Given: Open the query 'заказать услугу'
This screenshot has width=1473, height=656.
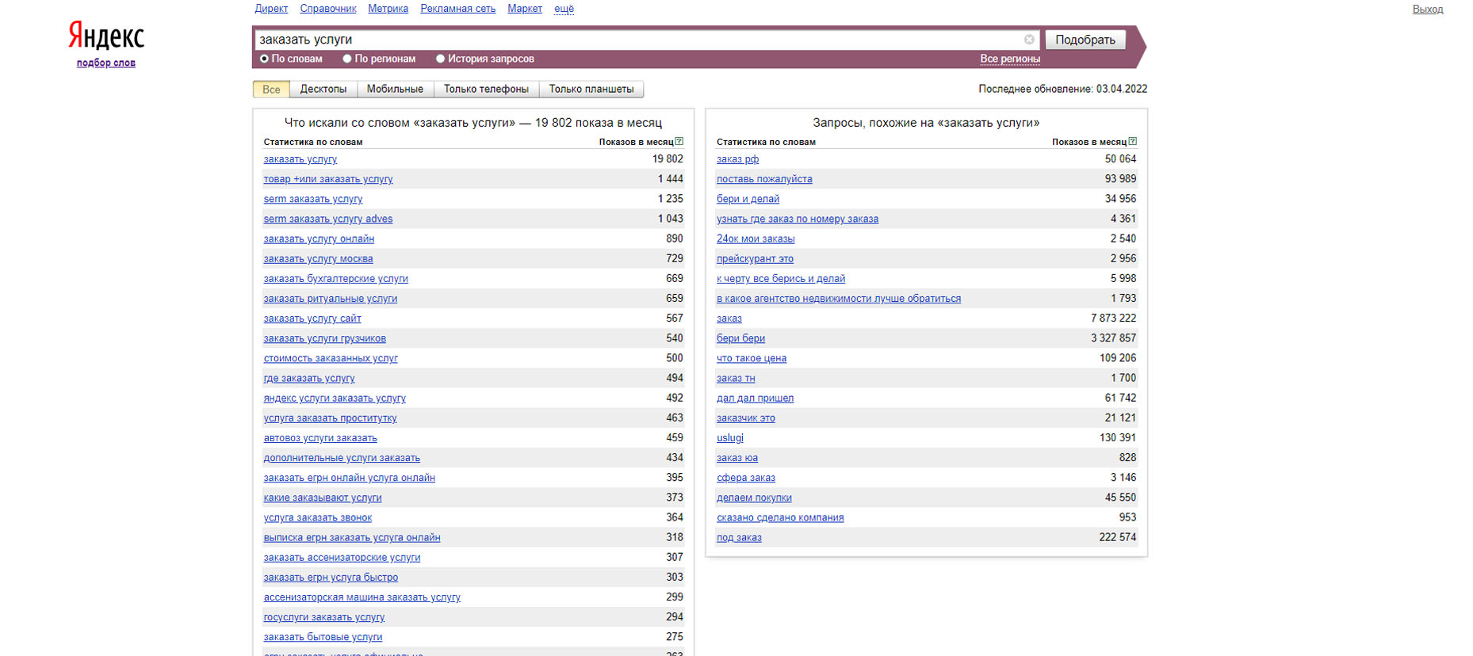Looking at the screenshot, I should [300, 159].
